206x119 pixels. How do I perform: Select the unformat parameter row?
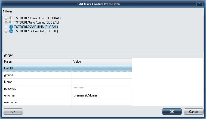coord(67,95)
